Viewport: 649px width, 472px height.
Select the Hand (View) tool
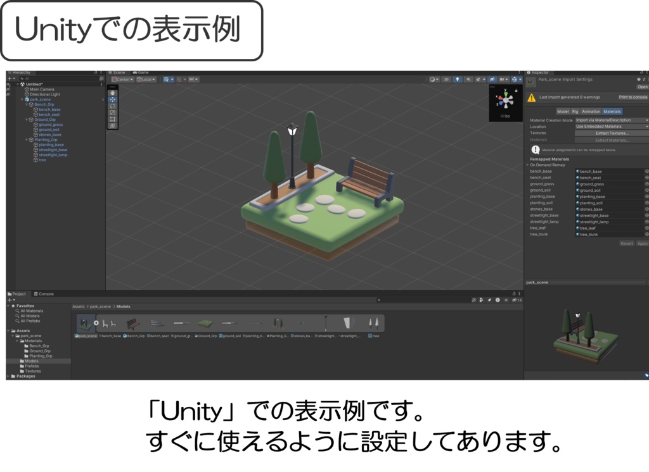pos(113,92)
